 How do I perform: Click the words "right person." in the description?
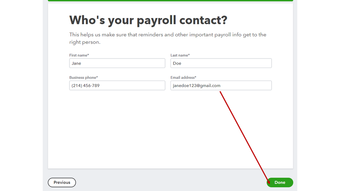click(x=85, y=42)
